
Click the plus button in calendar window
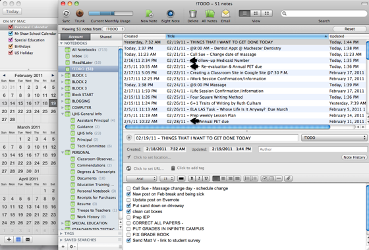coord(9,239)
